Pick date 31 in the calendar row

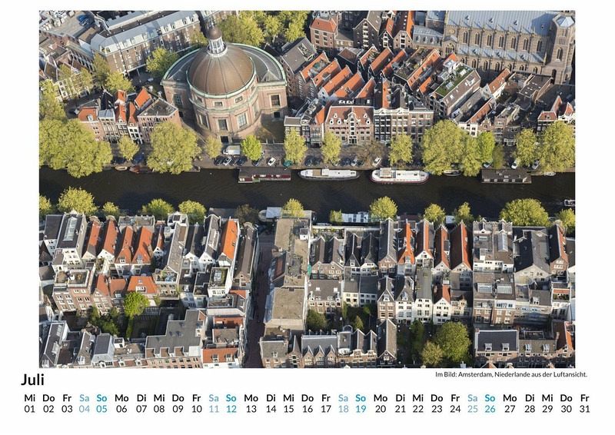point(584,409)
